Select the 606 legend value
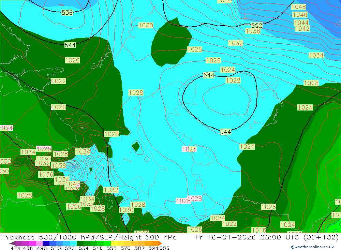 tap(164, 248)
